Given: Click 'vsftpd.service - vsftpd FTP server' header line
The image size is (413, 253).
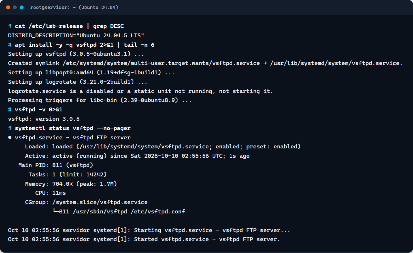Looking at the screenshot, I should coord(73,137).
